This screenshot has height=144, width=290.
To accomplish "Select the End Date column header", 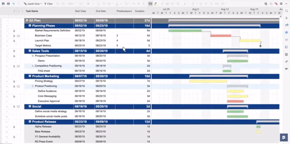I will (x=101, y=11).
